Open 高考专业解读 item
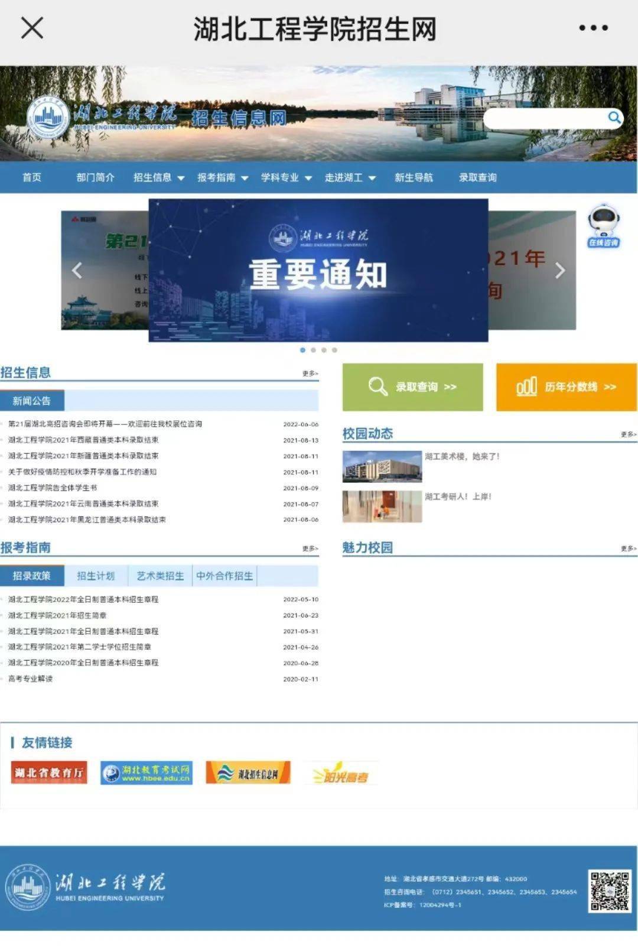The height and width of the screenshot is (951, 638). click(30, 679)
